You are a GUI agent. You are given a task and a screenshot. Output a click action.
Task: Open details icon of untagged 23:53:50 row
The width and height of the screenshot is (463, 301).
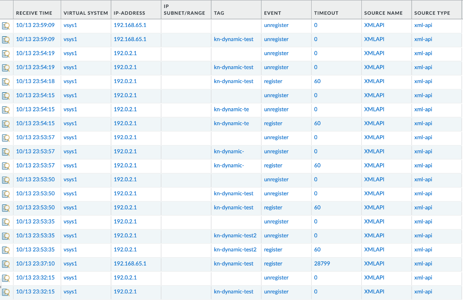6,180
